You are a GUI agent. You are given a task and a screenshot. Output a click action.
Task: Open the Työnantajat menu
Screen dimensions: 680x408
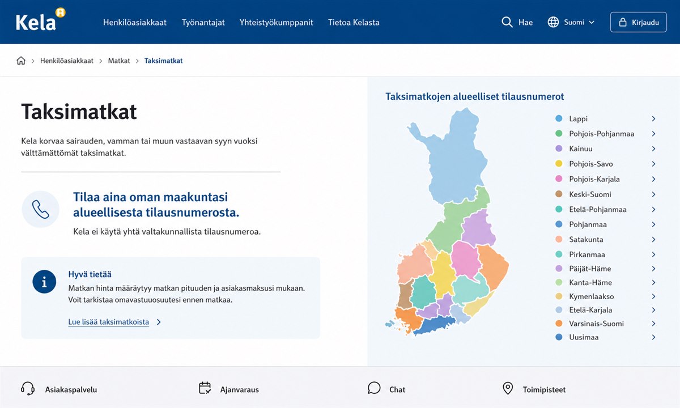point(203,23)
